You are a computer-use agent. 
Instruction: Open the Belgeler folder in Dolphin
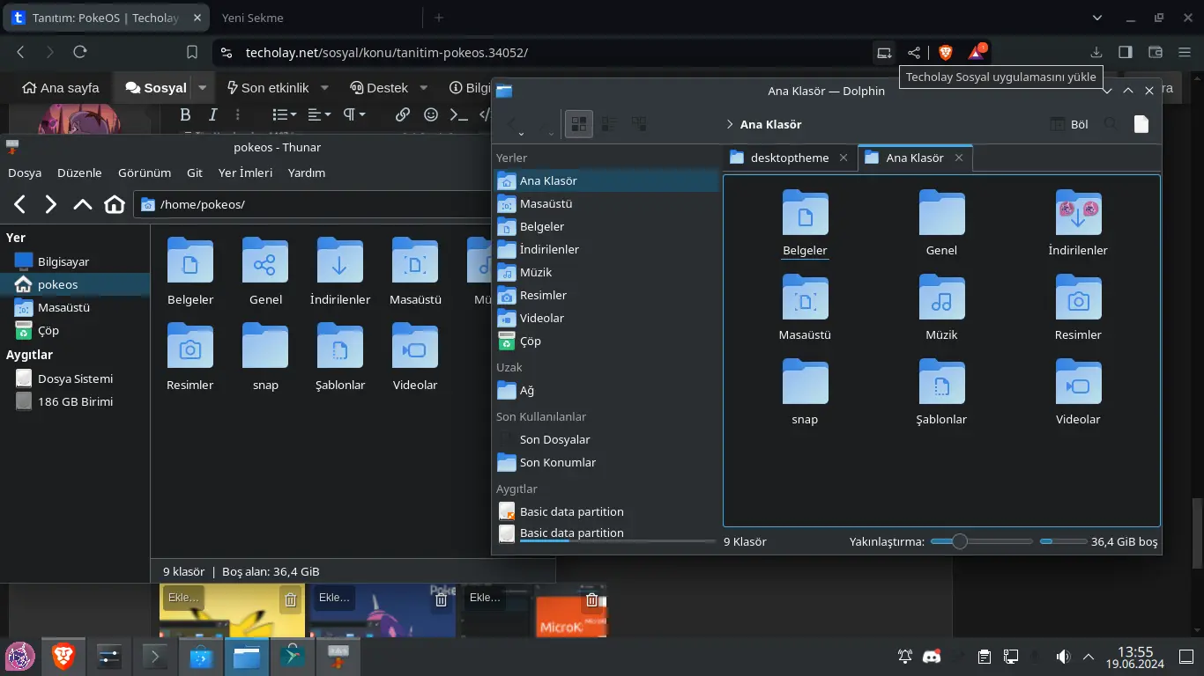tap(805, 224)
